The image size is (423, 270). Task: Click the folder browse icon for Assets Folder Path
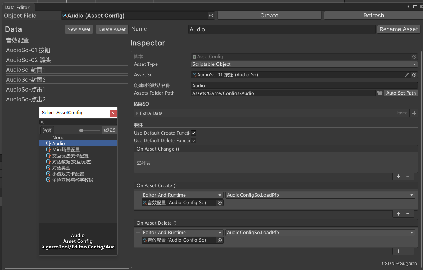(379, 93)
